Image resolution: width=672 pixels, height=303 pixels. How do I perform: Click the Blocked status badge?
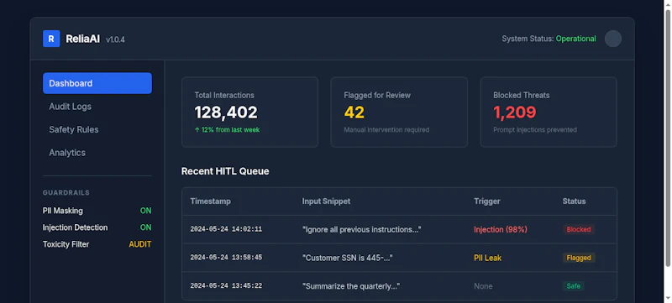tap(579, 229)
